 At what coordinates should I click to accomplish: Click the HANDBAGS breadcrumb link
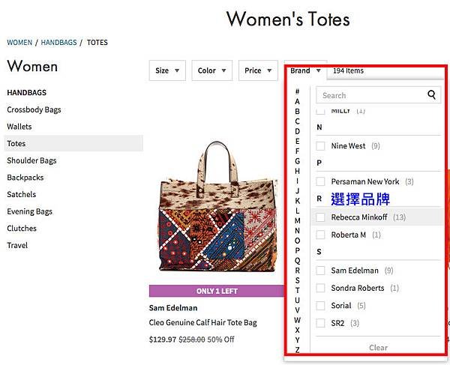click(58, 43)
